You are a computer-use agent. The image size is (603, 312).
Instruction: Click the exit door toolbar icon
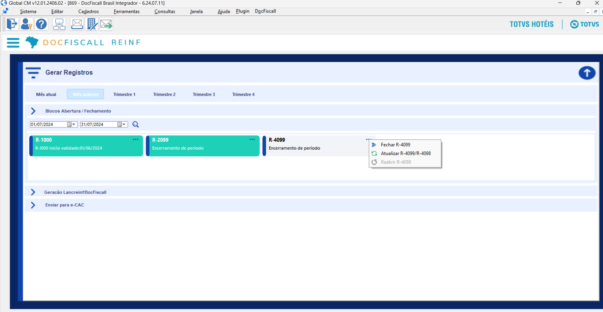pyautogui.click(x=12, y=24)
